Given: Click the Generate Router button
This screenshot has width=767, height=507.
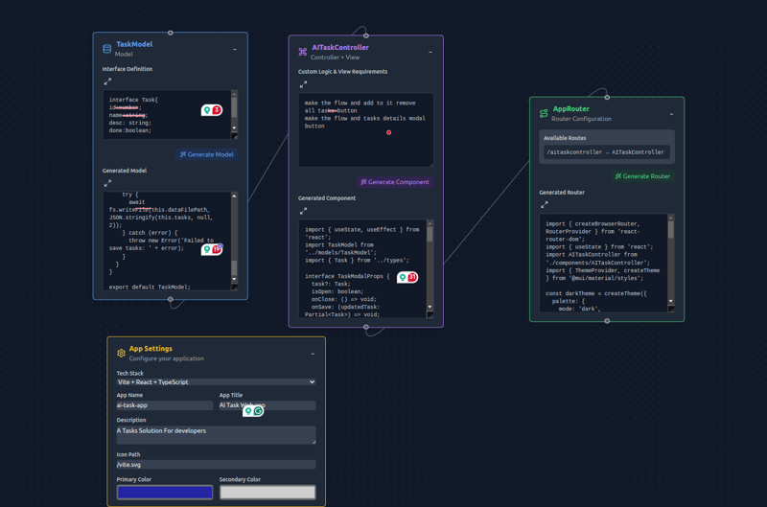Looking at the screenshot, I should (x=642, y=176).
